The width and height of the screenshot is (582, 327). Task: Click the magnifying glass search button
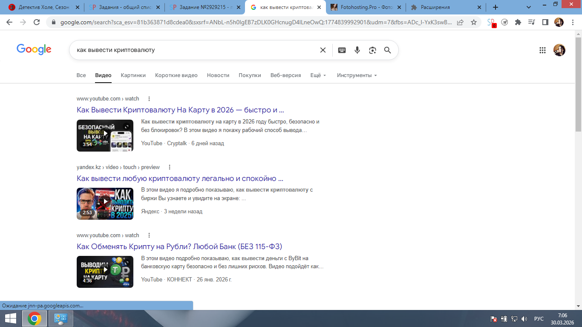(387, 50)
